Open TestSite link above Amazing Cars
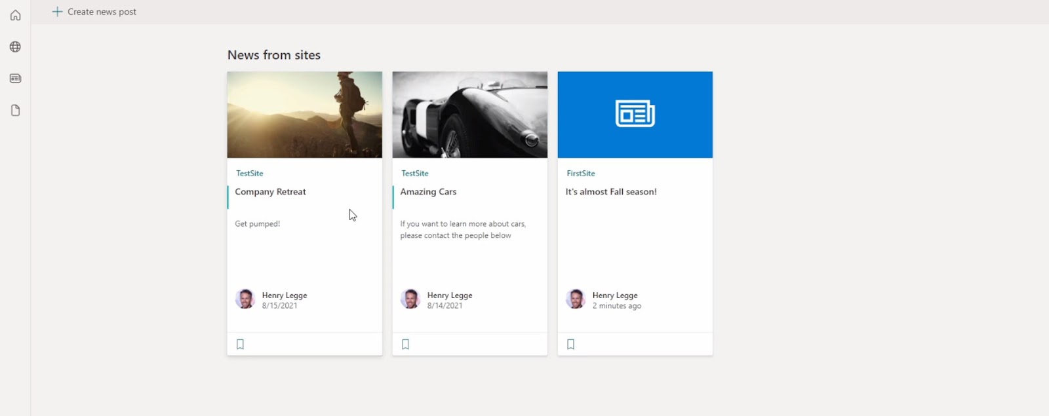The width and height of the screenshot is (1049, 416). (x=415, y=174)
